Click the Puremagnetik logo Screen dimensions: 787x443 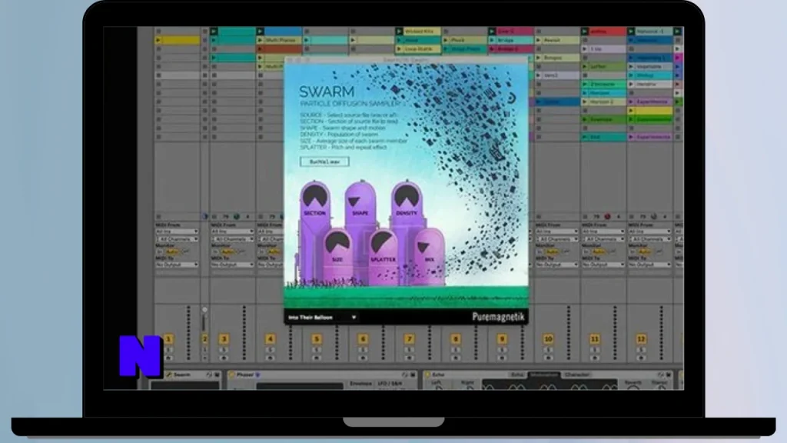point(498,317)
